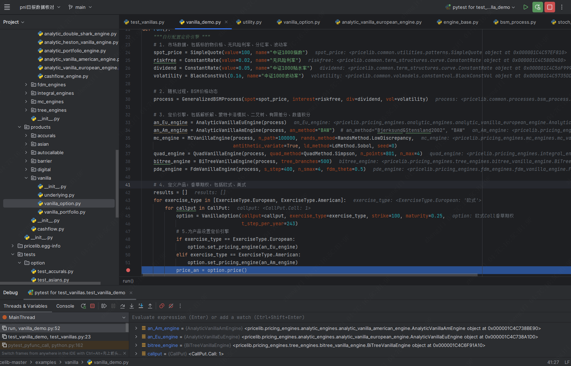Stop the debug session in the debug toolbar
The width and height of the screenshot is (571, 366).
pos(92,306)
